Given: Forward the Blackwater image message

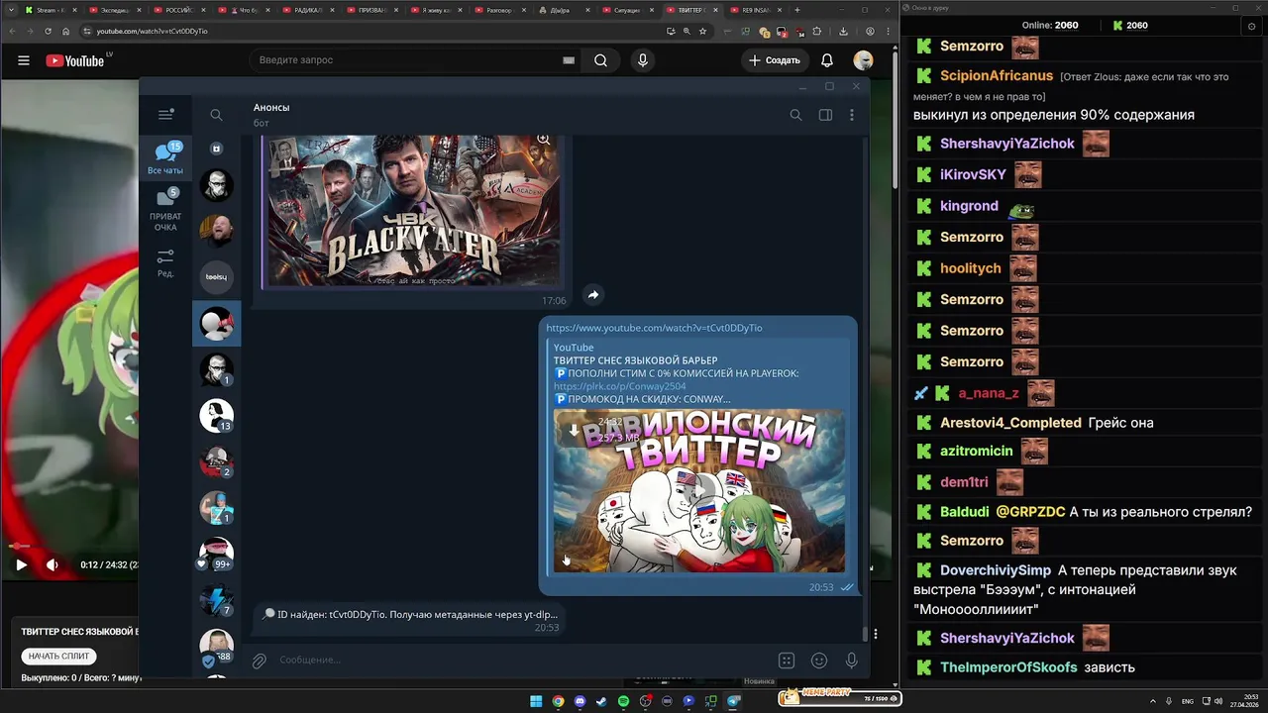Looking at the screenshot, I should (x=592, y=294).
